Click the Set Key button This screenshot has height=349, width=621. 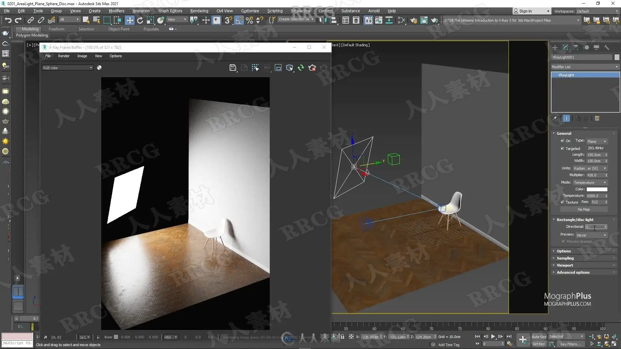(x=539, y=344)
